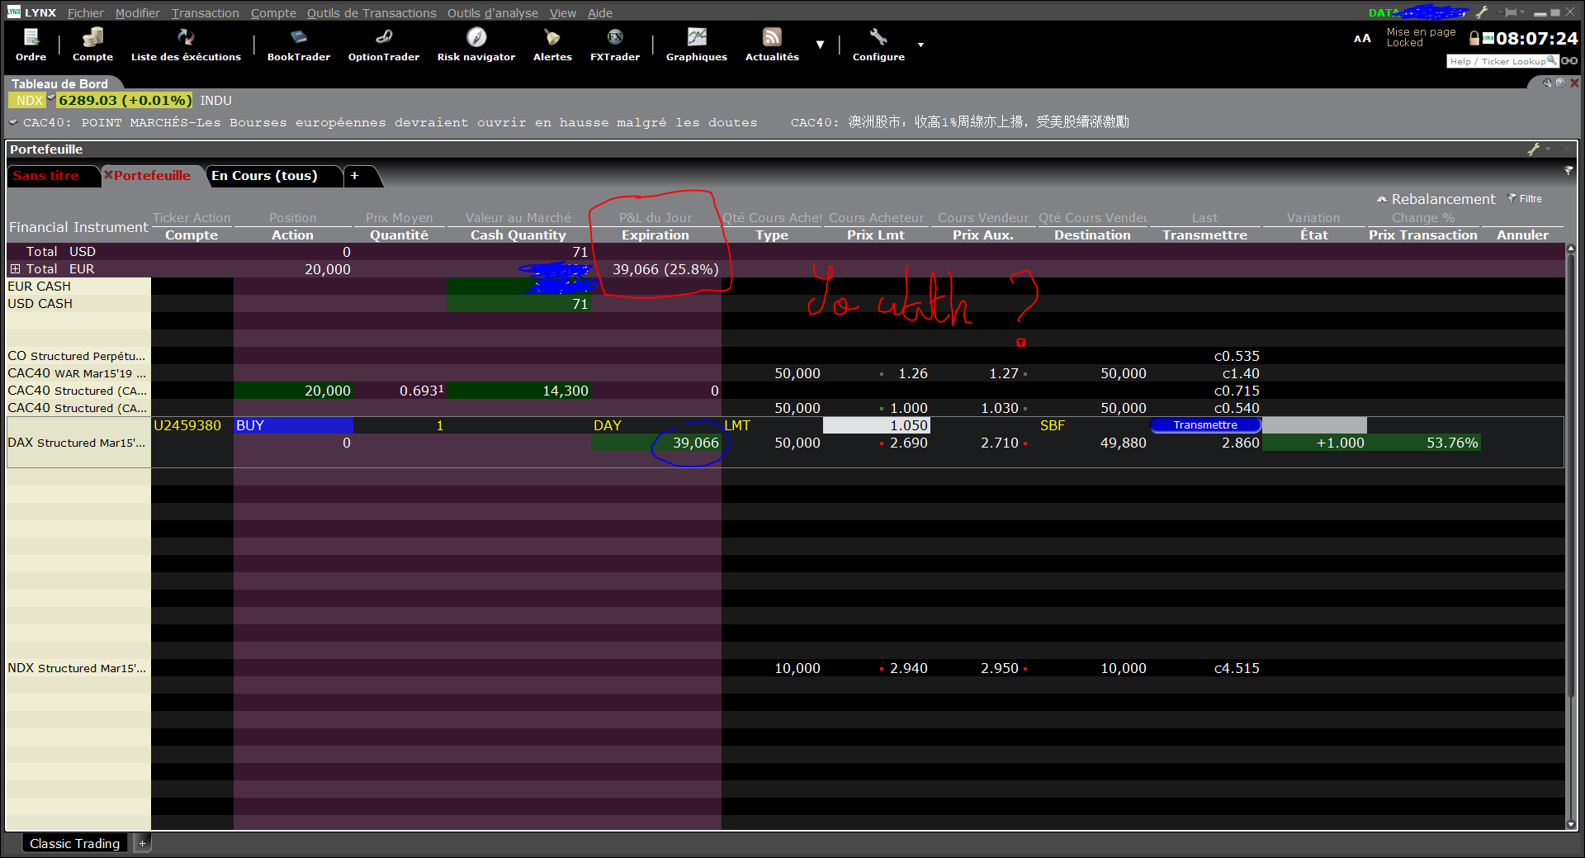Close the Tableau de Bord panel
Image resolution: width=1585 pixels, height=858 pixels.
[x=1574, y=83]
